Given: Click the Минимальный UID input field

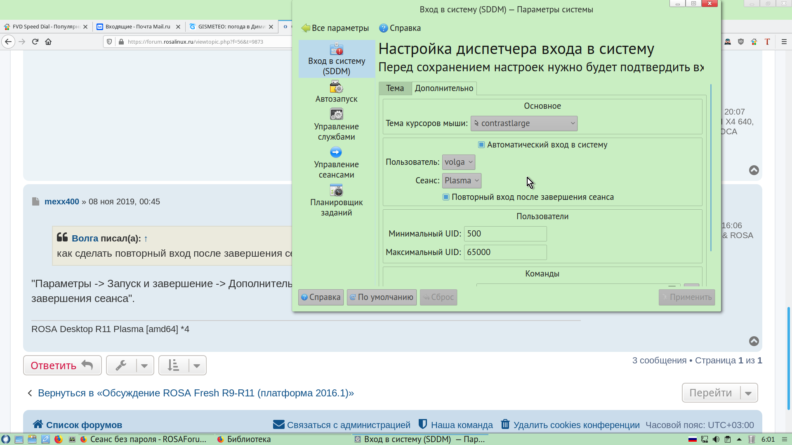Looking at the screenshot, I should (505, 234).
